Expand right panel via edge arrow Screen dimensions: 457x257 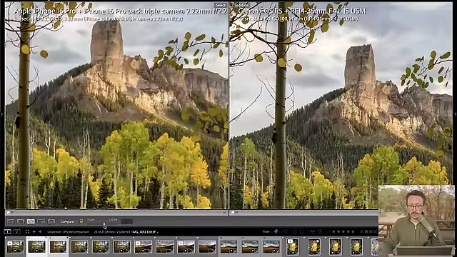pyautogui.click(x=456, y=114)
